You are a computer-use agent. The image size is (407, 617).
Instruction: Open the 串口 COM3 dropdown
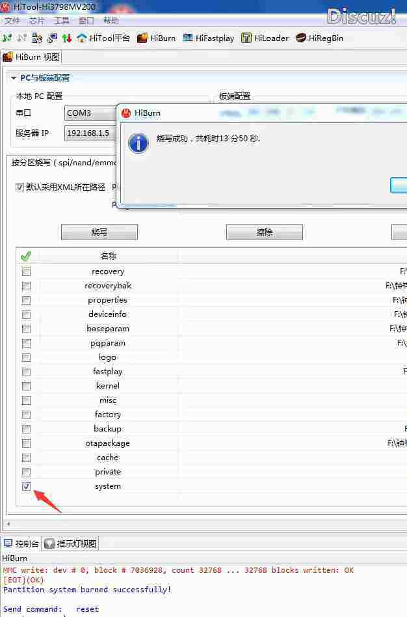91,113
